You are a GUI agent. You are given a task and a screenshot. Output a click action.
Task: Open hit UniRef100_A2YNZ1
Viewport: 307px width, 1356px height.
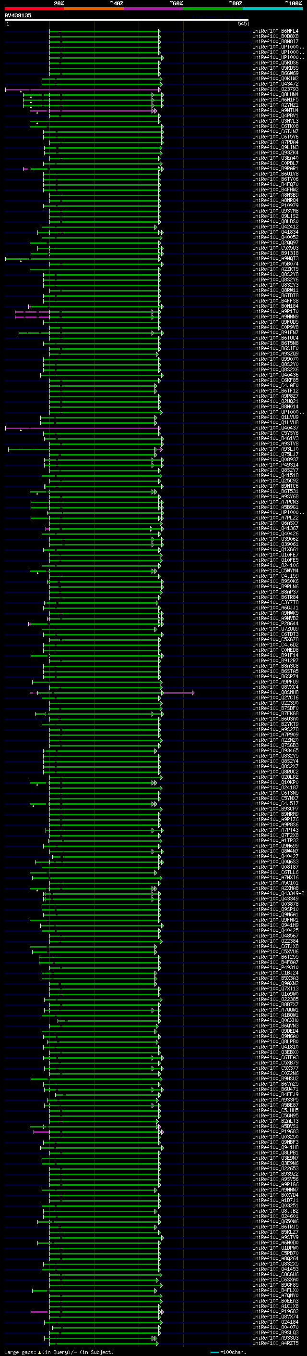tap(275, 105)
